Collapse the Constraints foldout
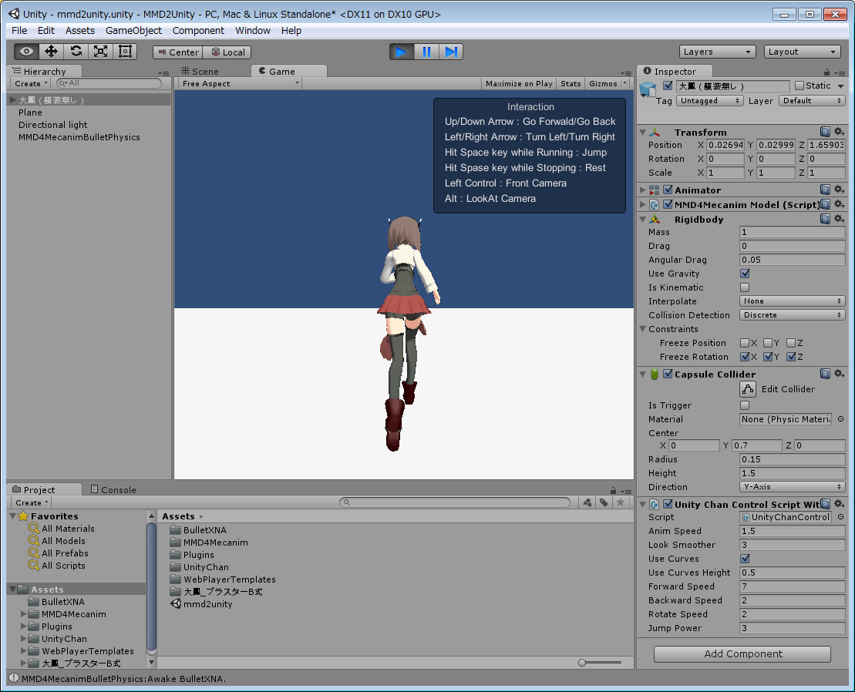 point(643,329)
